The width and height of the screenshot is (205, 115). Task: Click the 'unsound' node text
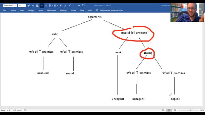[43, 73]
